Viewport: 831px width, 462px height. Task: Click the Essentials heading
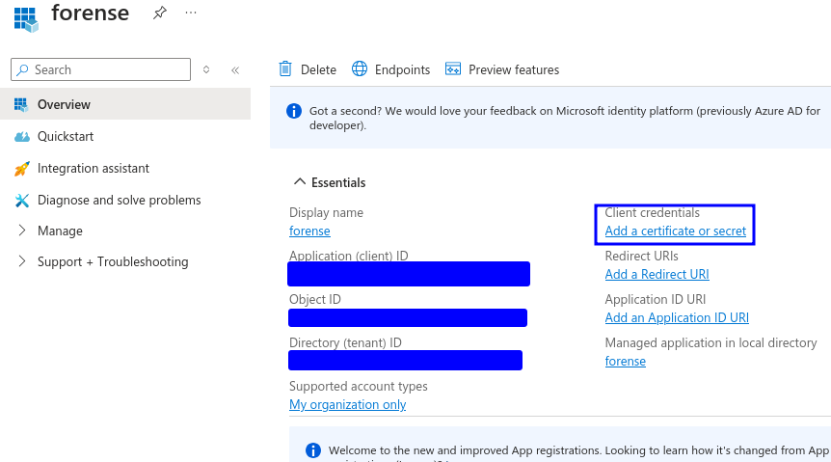(x=338, y=182)
